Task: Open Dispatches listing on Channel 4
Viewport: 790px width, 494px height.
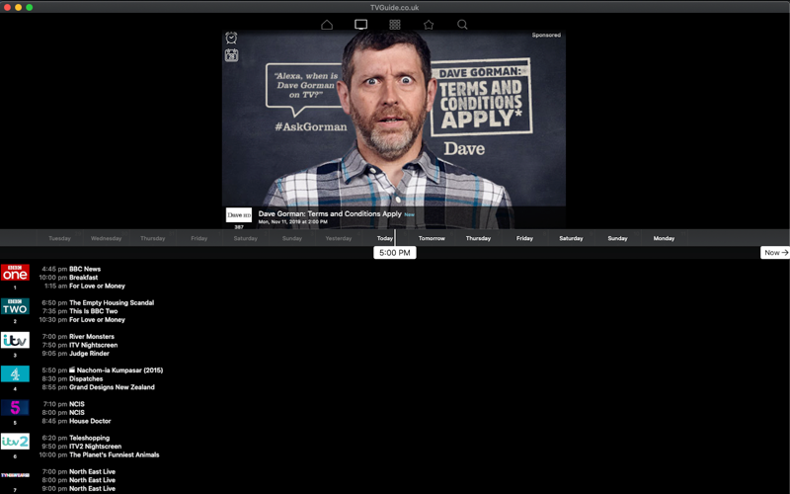Action: [x=86, y=379]
